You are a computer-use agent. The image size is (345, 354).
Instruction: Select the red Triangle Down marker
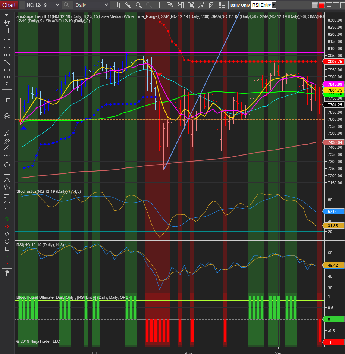7,264
